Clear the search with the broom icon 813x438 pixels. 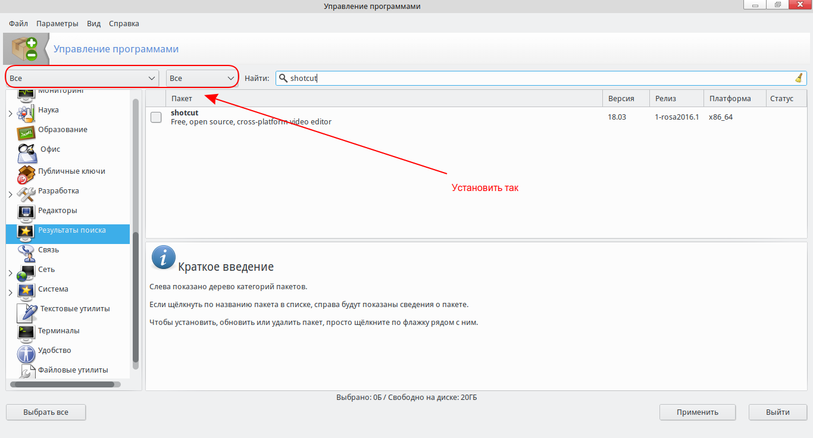coord(799,78)
